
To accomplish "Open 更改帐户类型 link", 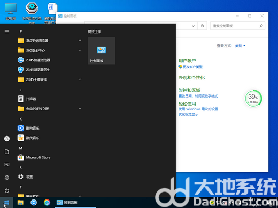I will (192, 67).
